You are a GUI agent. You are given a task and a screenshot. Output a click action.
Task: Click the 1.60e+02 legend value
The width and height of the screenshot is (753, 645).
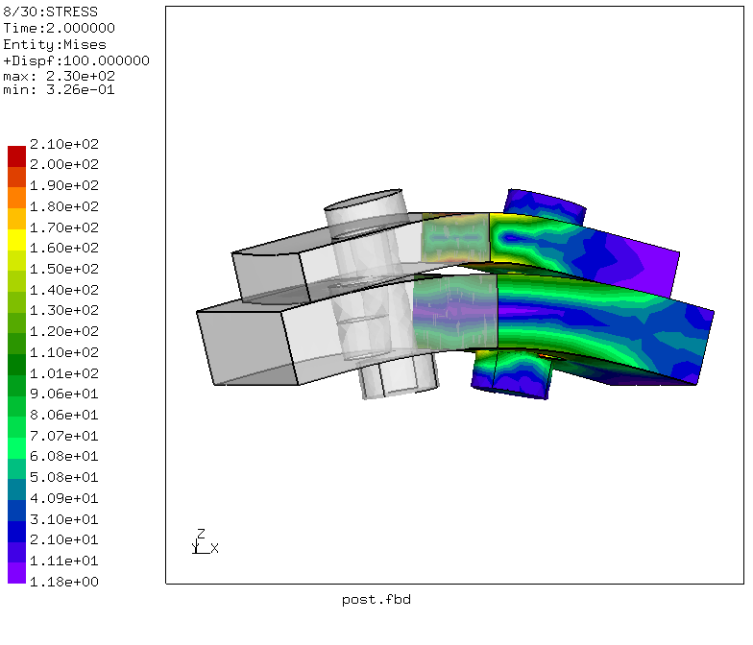coord(63,248)
